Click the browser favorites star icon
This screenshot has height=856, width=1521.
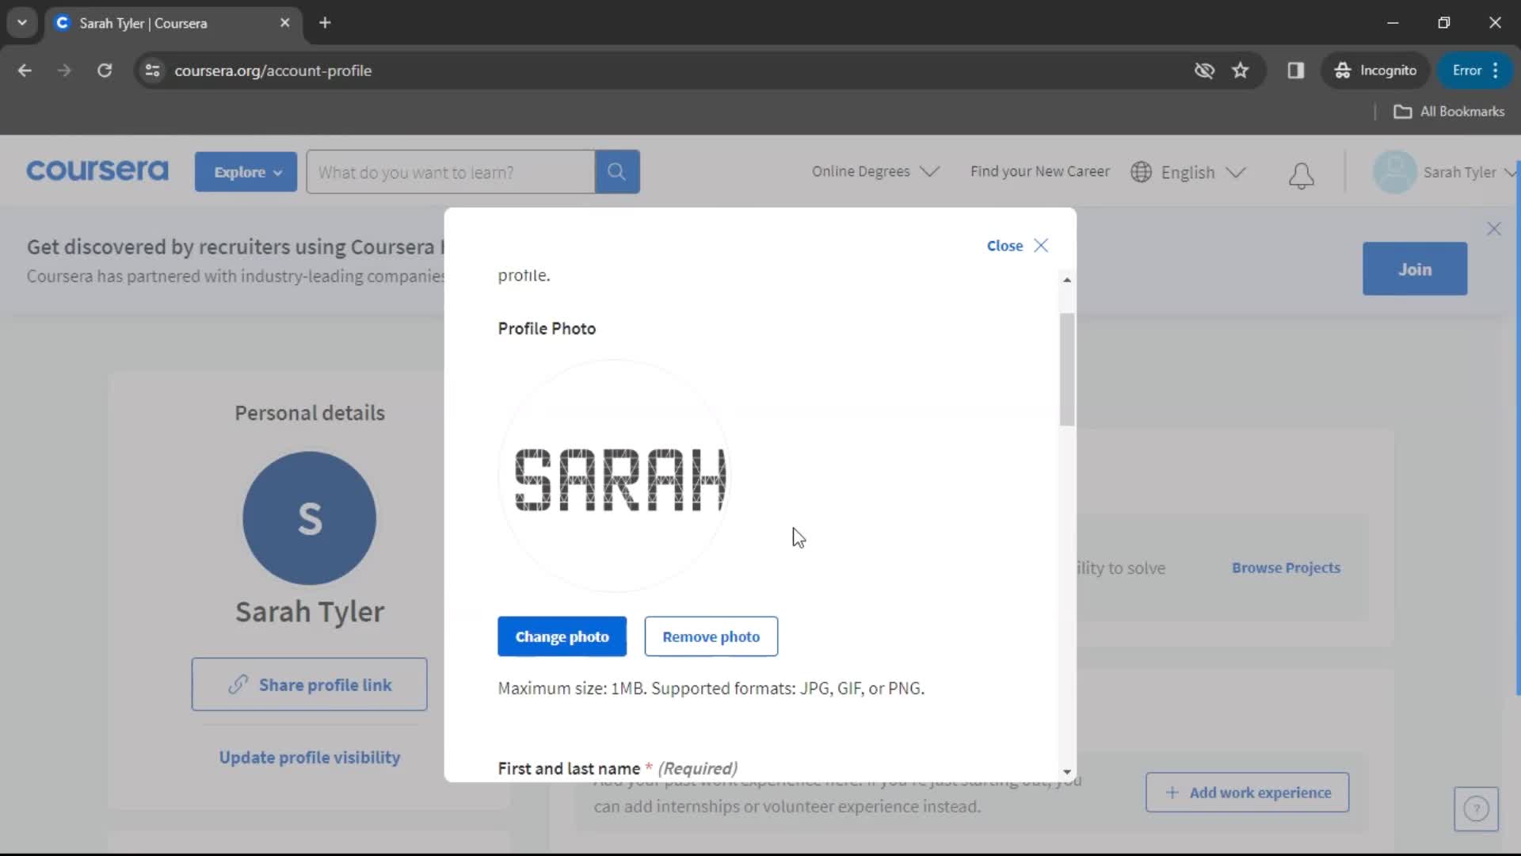click(1241, 70)
